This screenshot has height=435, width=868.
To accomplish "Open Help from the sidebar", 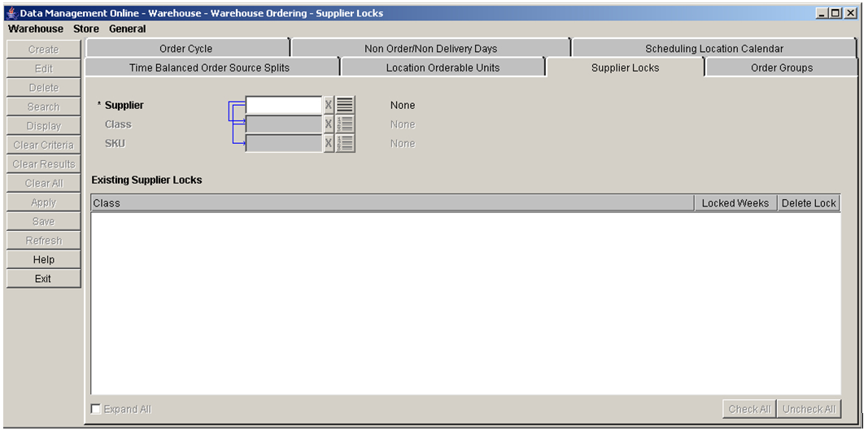I will point(44,259).
